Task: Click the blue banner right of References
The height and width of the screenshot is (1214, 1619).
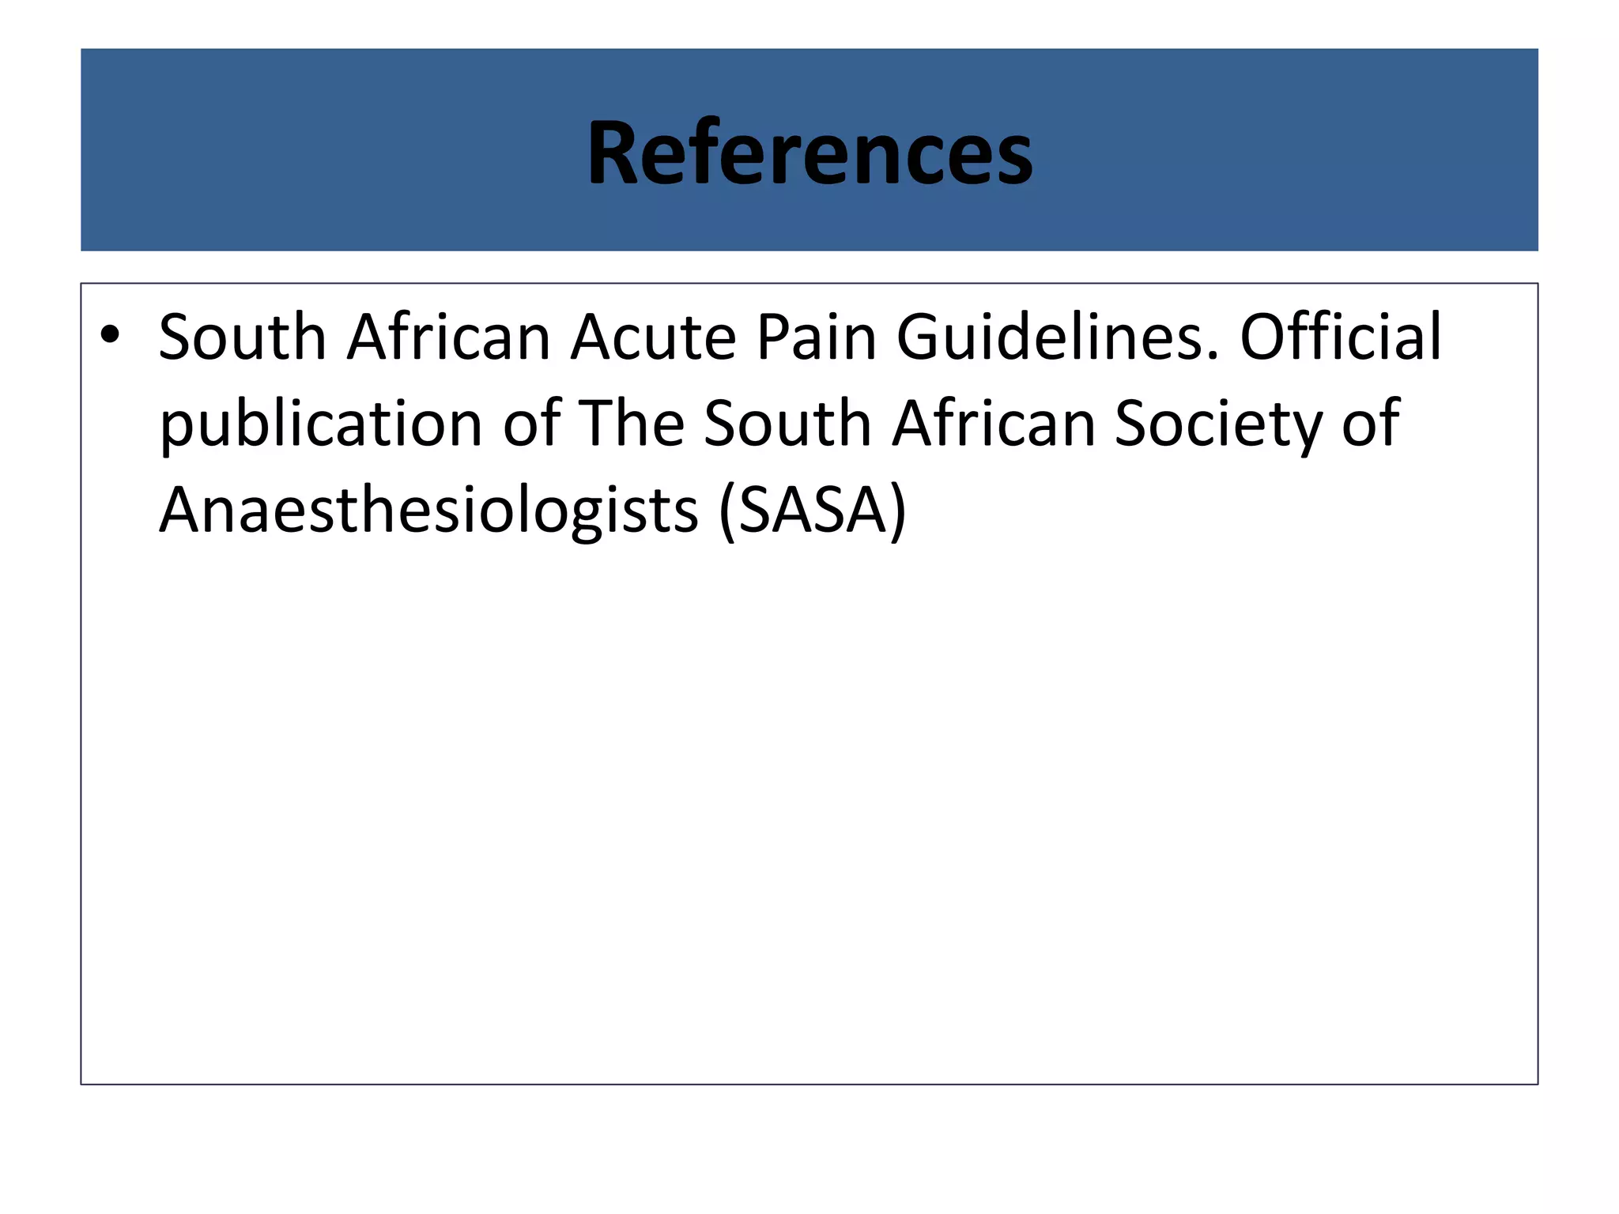Action: [x=1285, y=150]
